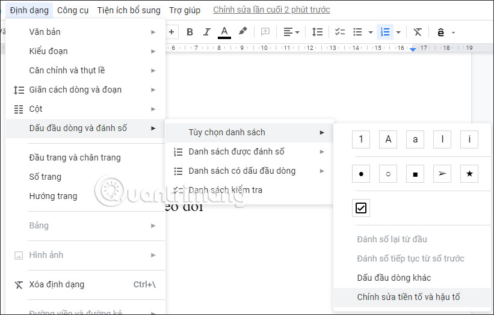Click the plus font size button
This screenshot has height=315, width=494.
tap(171, 32)
